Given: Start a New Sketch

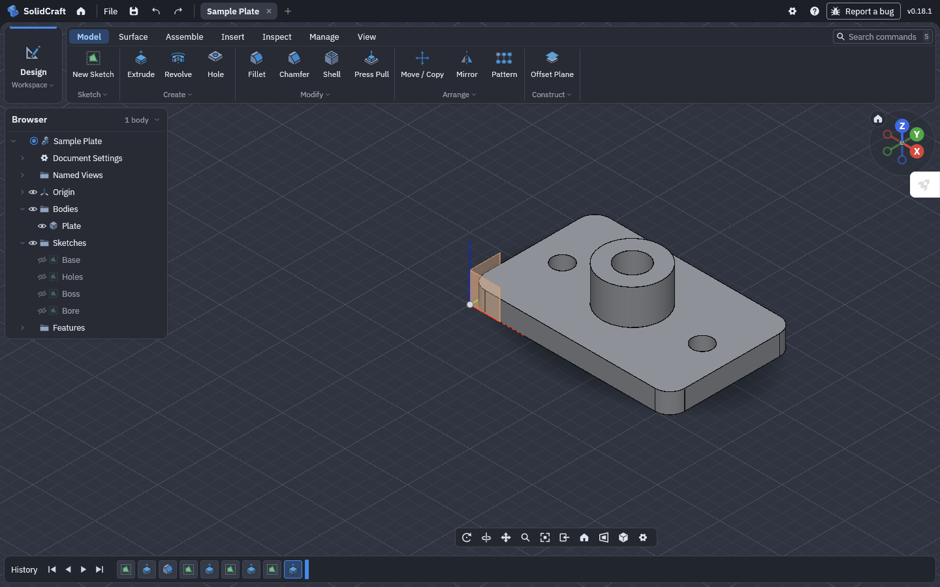Looking at the screenshot, I should [93, 65].
